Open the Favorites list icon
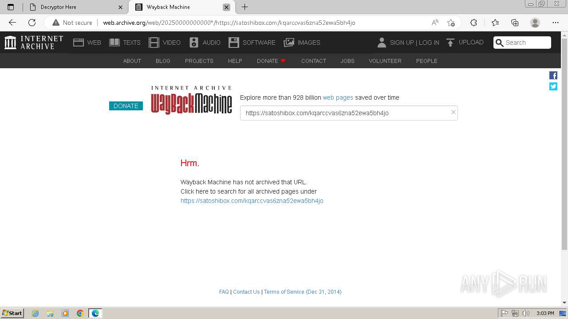The image size is (568, 319). [x=495, y=23]
